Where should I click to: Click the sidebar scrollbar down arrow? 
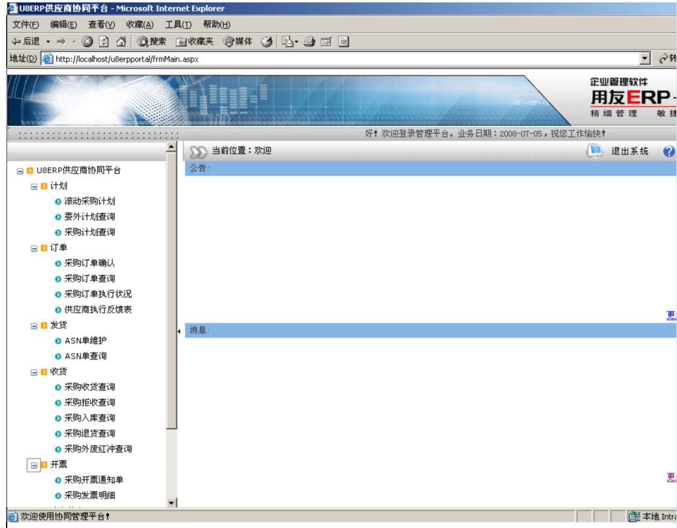point(172,503)
